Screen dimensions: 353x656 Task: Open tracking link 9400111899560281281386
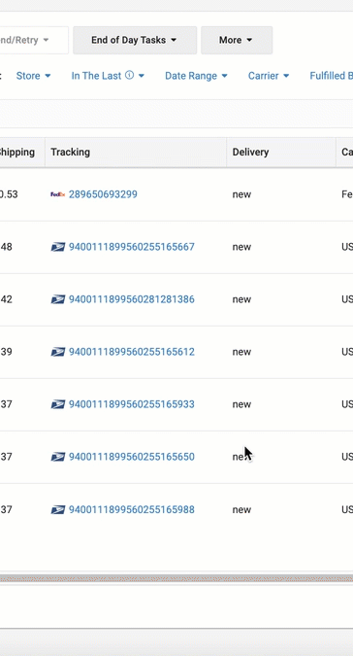point(132,299)
